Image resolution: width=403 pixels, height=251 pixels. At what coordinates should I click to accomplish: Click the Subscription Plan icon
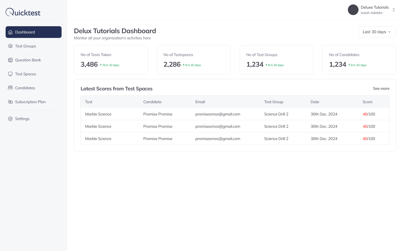10,102
